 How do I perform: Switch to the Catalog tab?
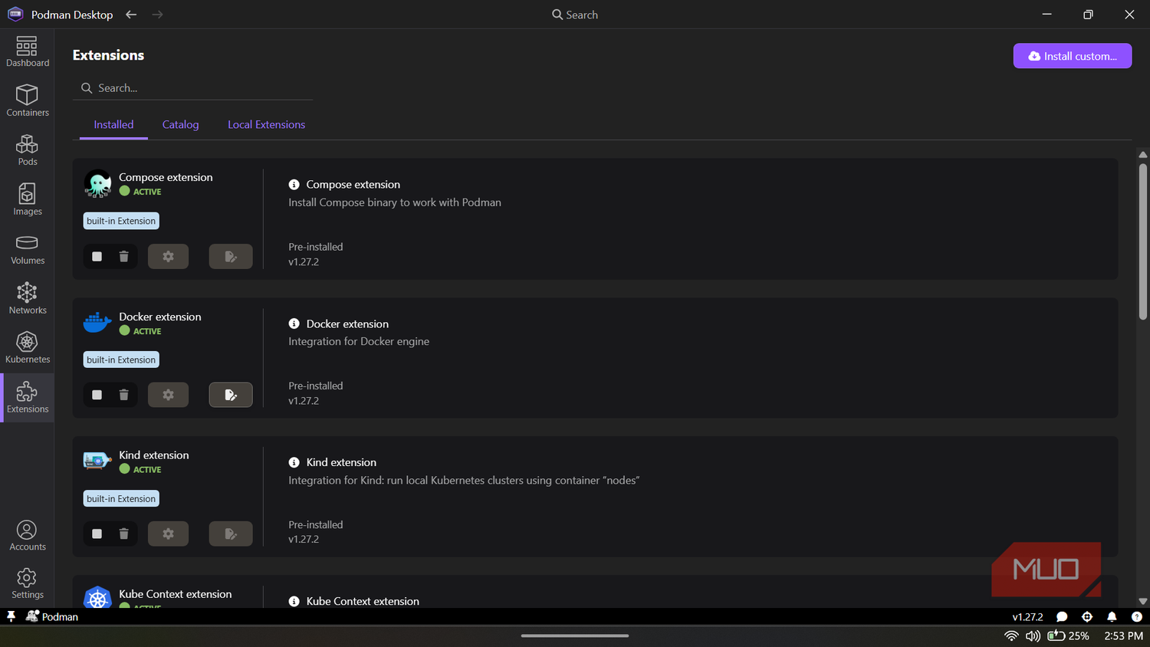tap(180, 125)
